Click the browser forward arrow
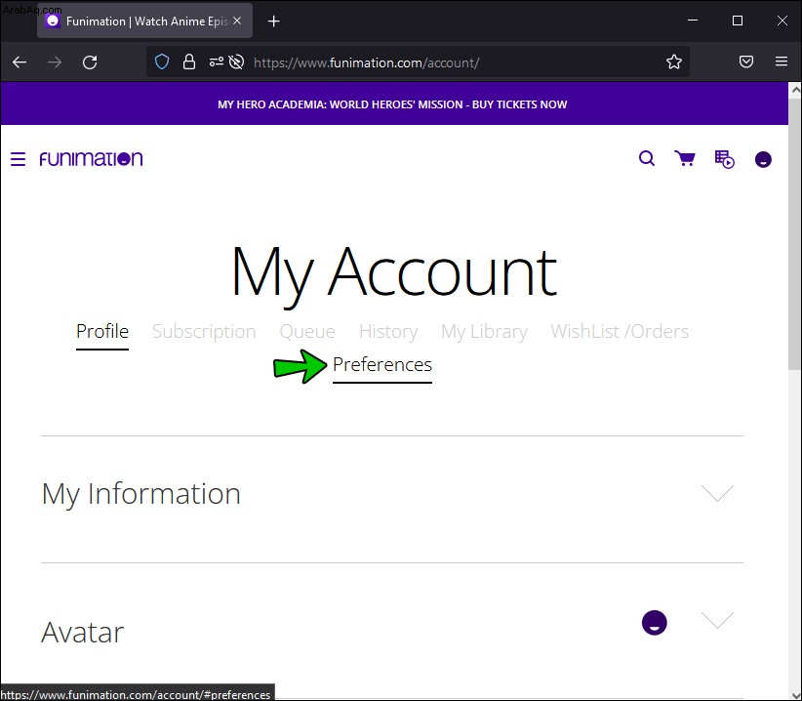Viewport: 802px width, 701px height. click(x=55, y=62)
